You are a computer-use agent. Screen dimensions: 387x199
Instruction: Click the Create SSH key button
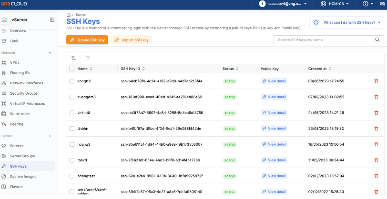pos(88,40)
